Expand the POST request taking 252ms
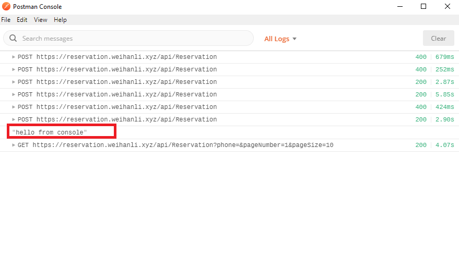459x257 pixels. click(14, 69)
